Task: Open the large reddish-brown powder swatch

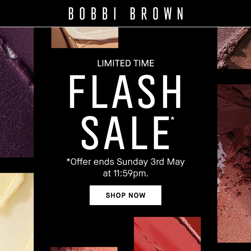Action: tap(234, 163)
